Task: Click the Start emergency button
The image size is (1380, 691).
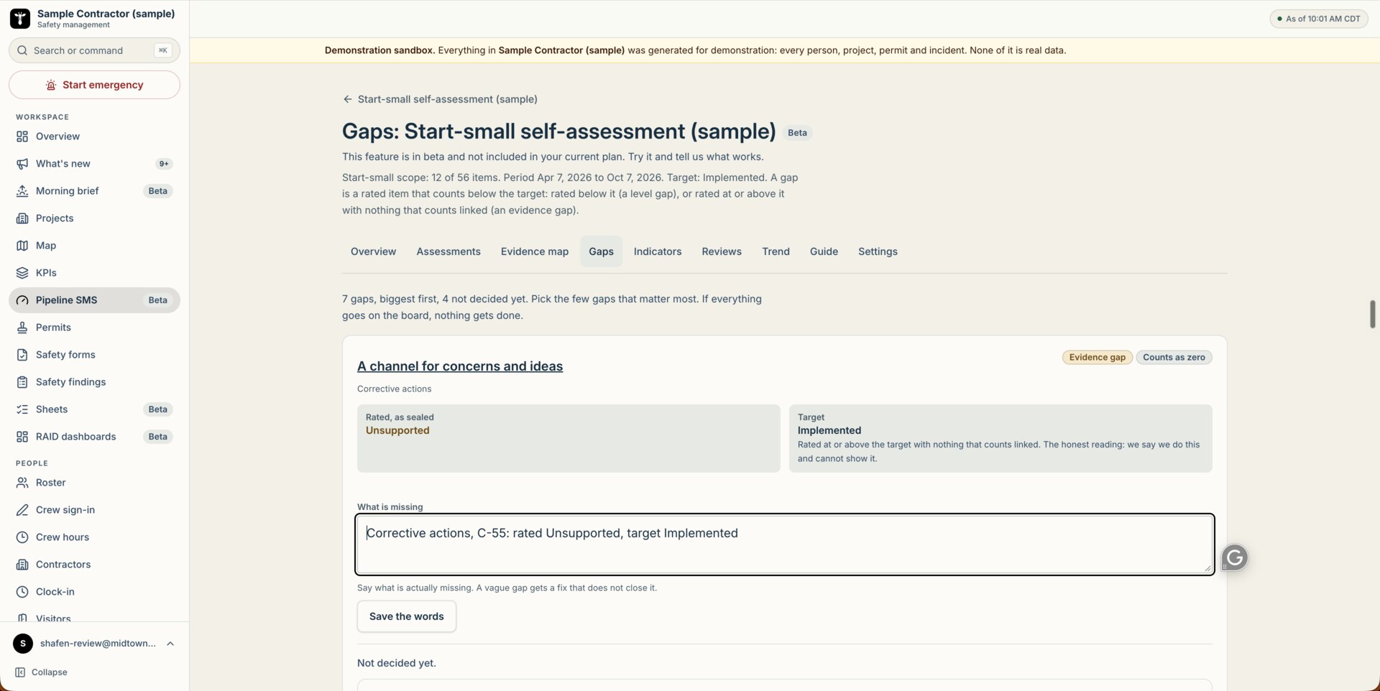Action: [94, 85]
